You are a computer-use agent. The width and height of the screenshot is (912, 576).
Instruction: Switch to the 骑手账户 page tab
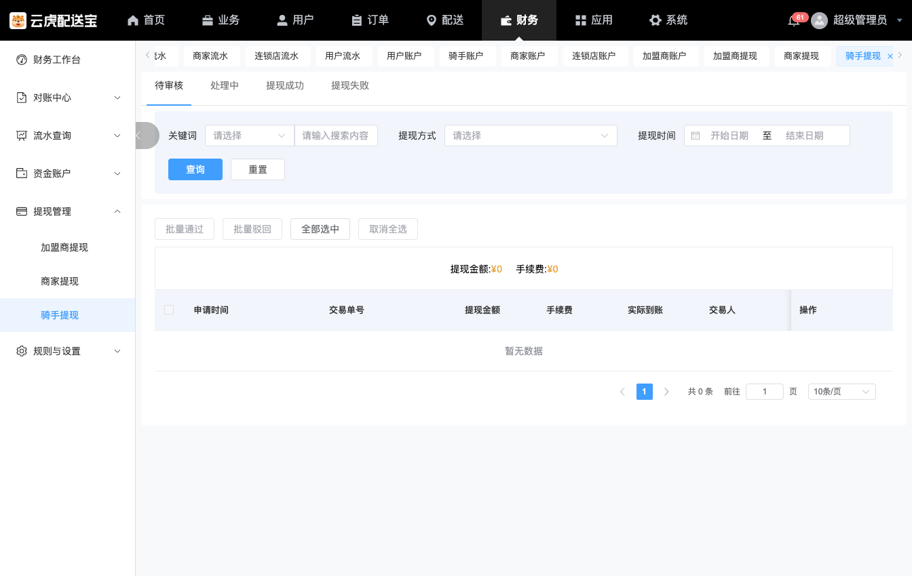pyautogui.click(x=466, y=56)
